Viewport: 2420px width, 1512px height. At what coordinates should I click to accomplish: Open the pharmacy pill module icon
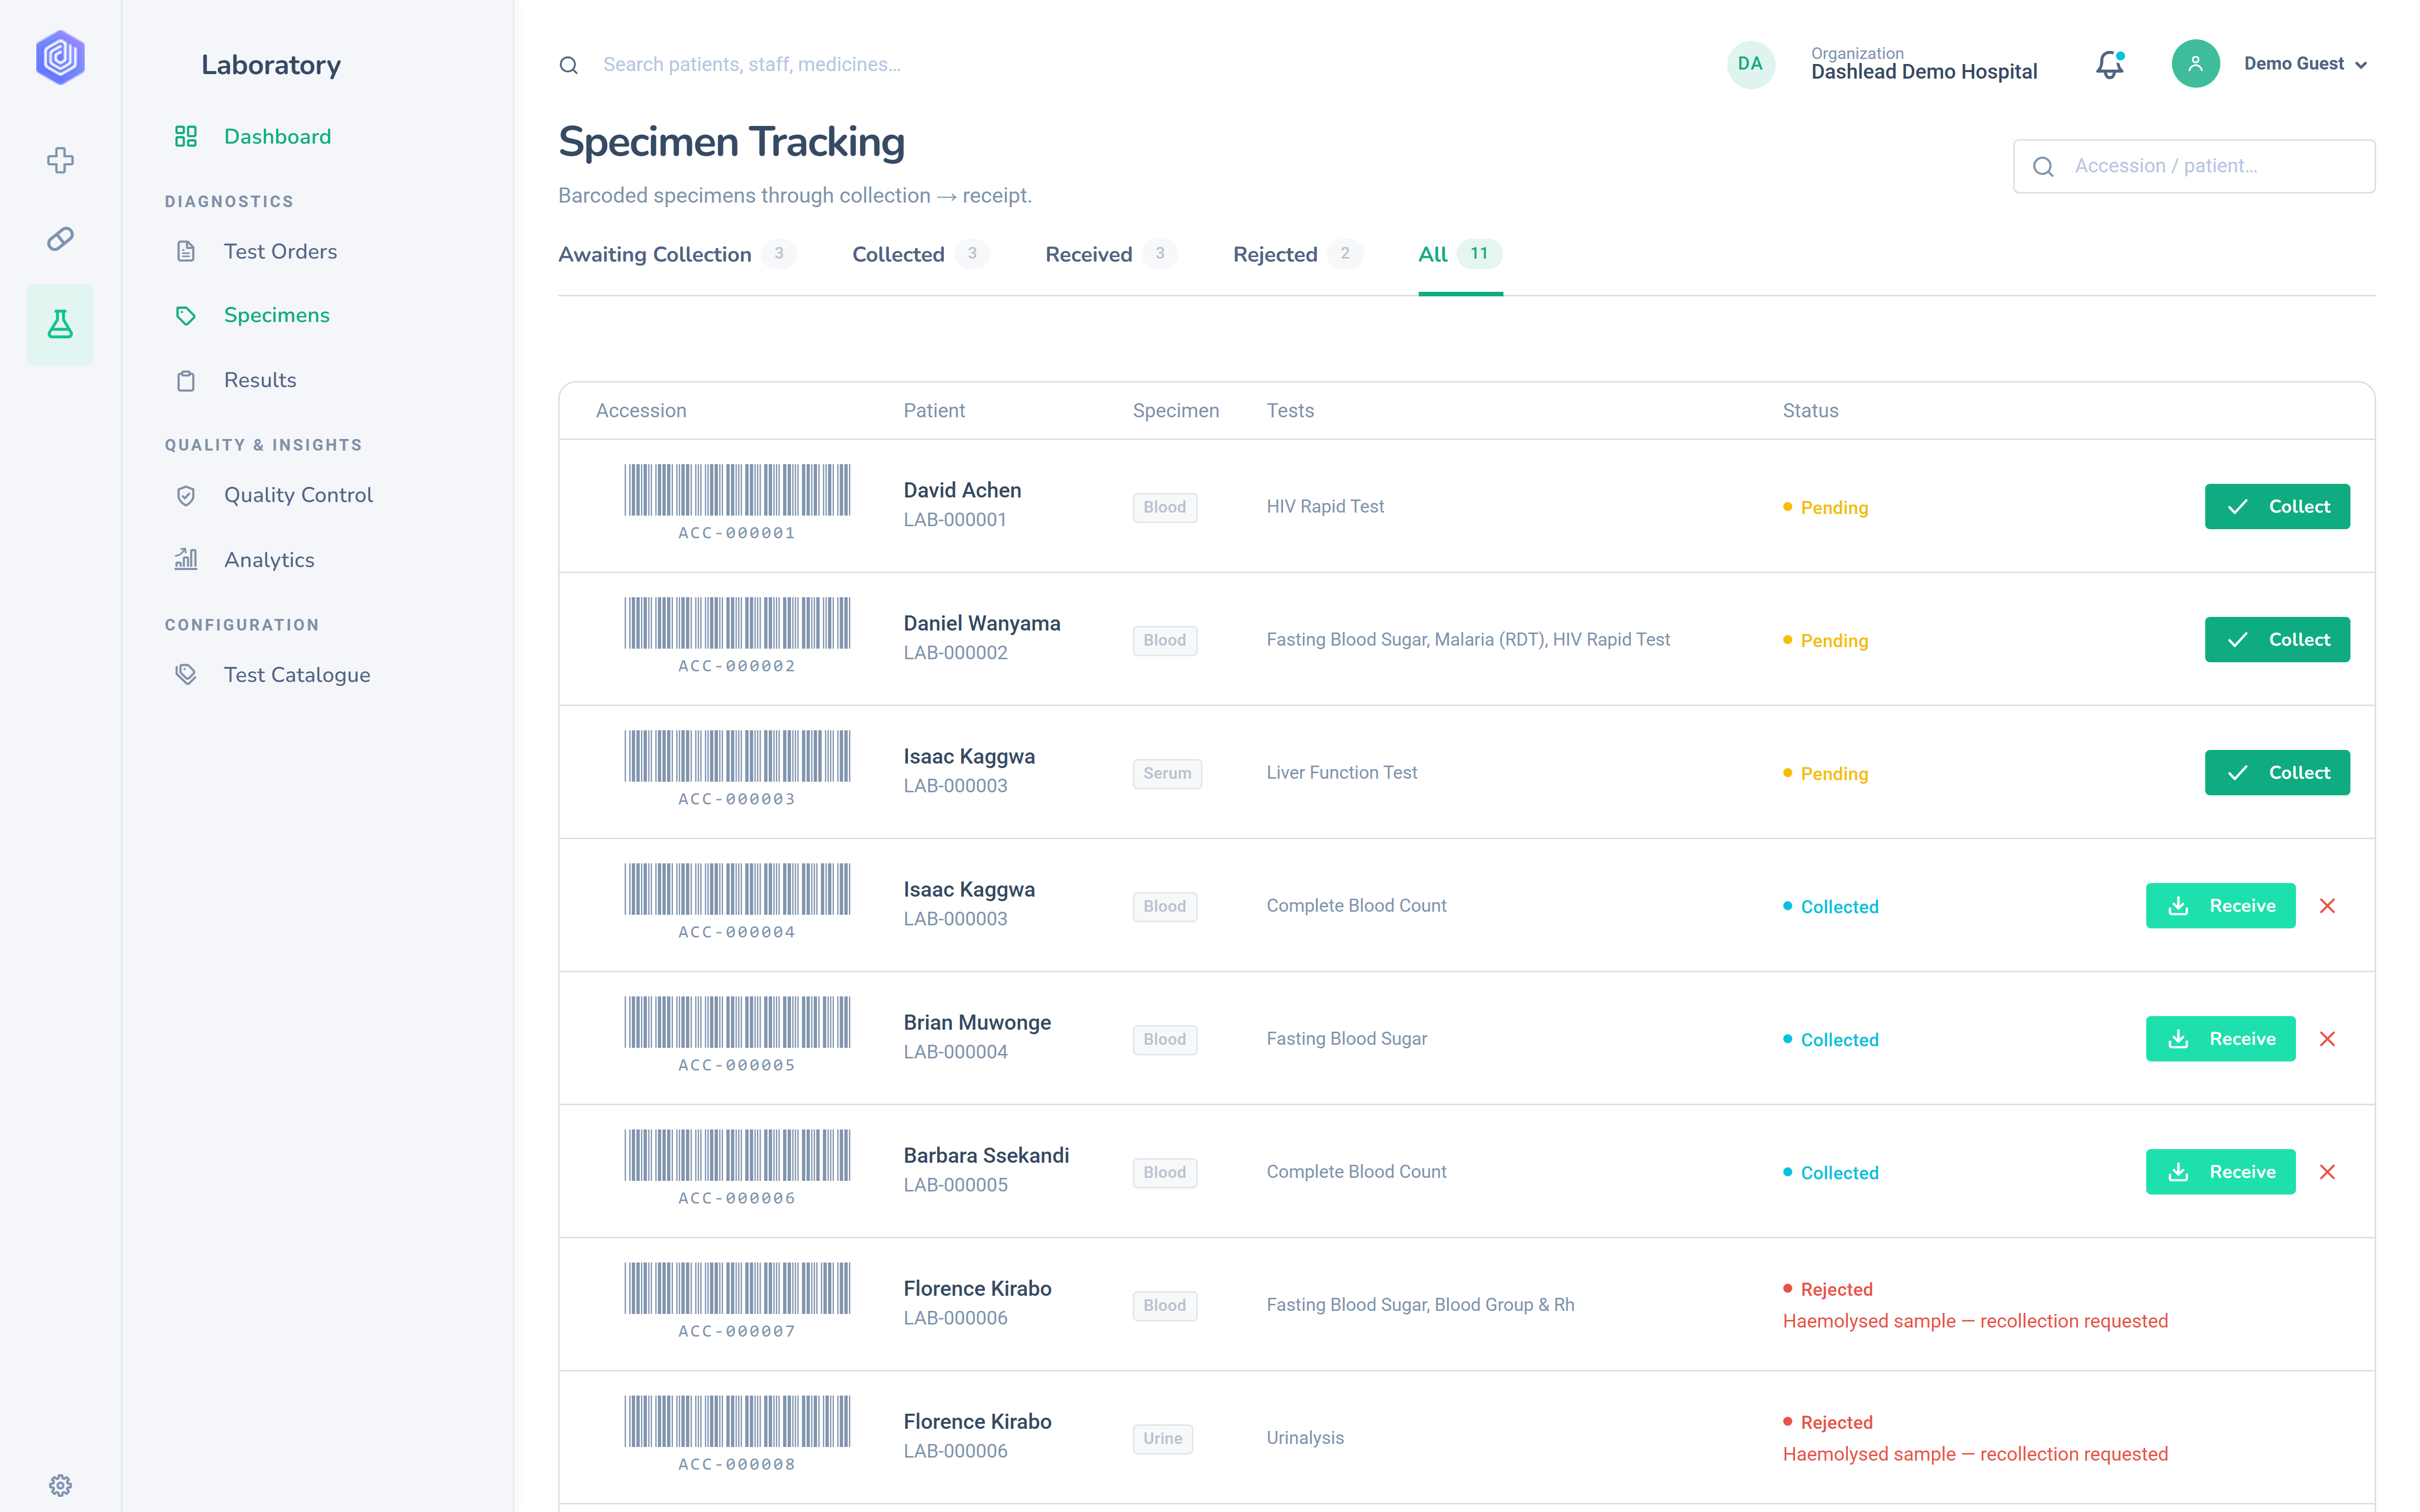[60, 239]
